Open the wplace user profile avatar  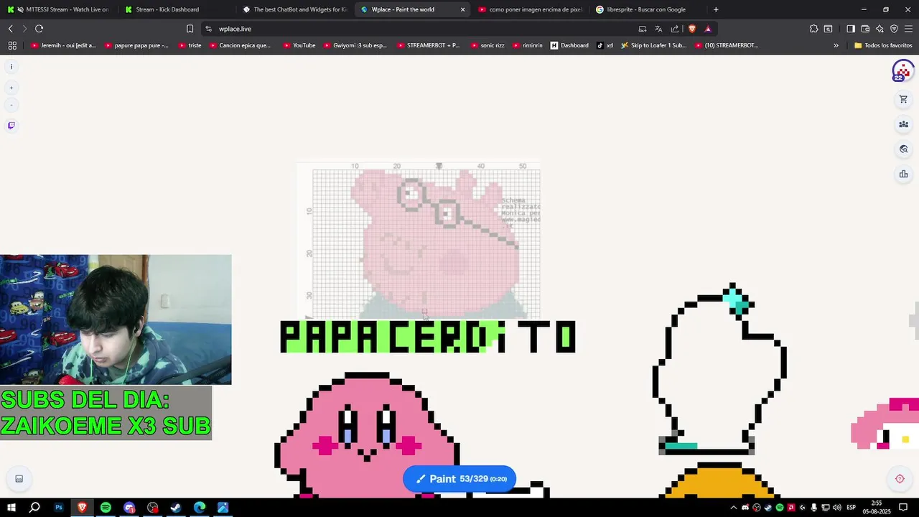point(902,70)
